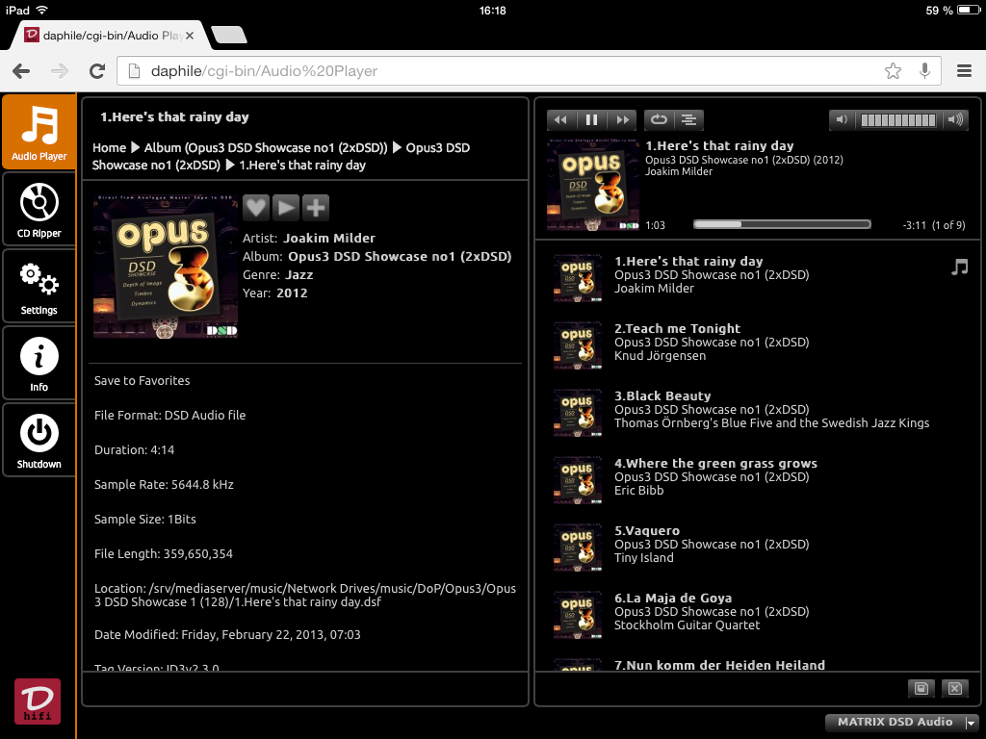Click the browser forward arrow
Viewport: 986px width, 739px height.
click(x=60, y=71)
